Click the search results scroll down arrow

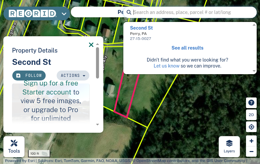254,71
